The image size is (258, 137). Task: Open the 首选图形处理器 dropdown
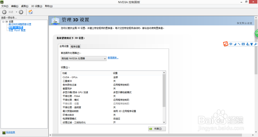[x=84, y=59]
